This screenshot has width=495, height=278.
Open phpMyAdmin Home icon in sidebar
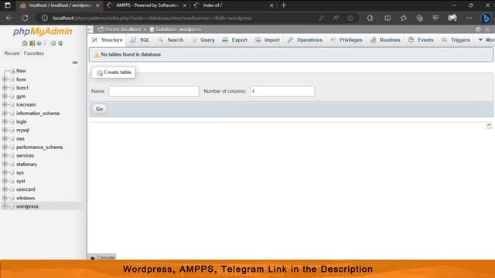pyautogui.click(x=24, y=43)
